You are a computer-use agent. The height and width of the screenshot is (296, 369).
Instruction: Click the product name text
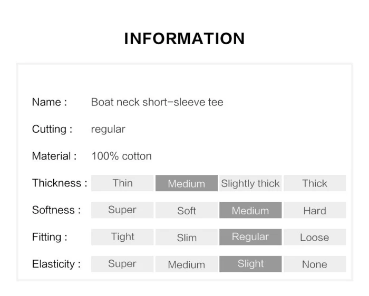click(157, 102)
